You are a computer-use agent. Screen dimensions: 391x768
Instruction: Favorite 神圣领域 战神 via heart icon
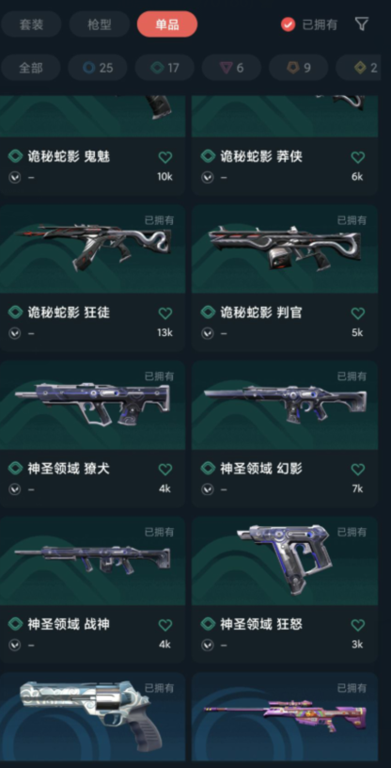tap(165, 625)
